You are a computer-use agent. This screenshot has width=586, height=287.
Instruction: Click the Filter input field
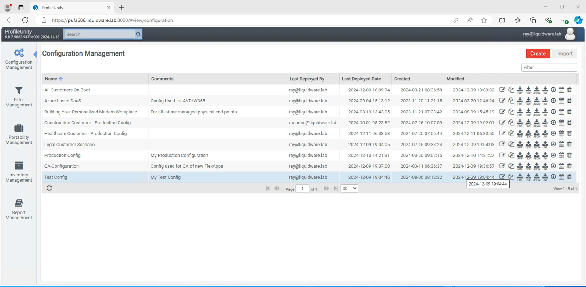(x=549, y=67)
